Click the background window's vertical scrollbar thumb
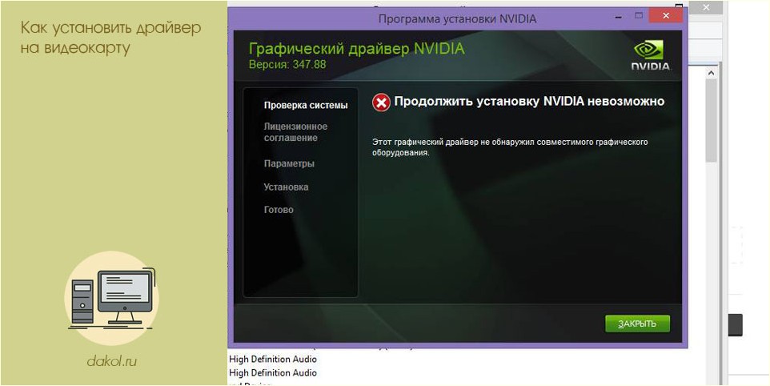This screenshot has height=386, width=770. point(711,120)
